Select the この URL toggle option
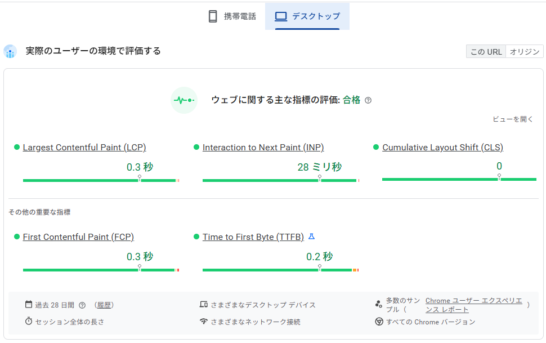546x343 pixels. pyautogui.click(x=485, y=51)
